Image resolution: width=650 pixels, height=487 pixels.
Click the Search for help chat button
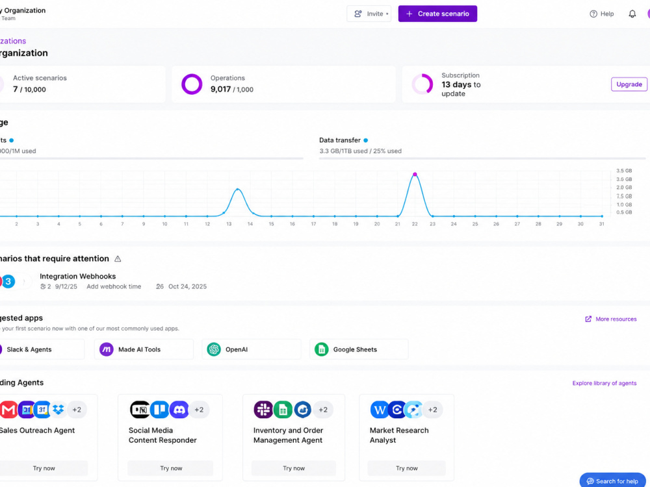point(613,481)
